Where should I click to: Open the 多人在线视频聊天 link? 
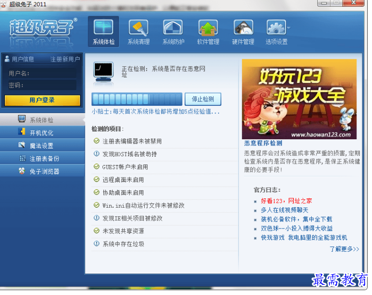click(x=285, y=210)
